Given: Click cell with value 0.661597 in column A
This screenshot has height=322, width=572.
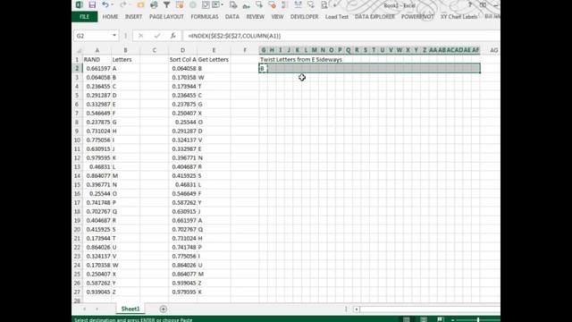Looking at the screenshot, I should pos(97,68).
